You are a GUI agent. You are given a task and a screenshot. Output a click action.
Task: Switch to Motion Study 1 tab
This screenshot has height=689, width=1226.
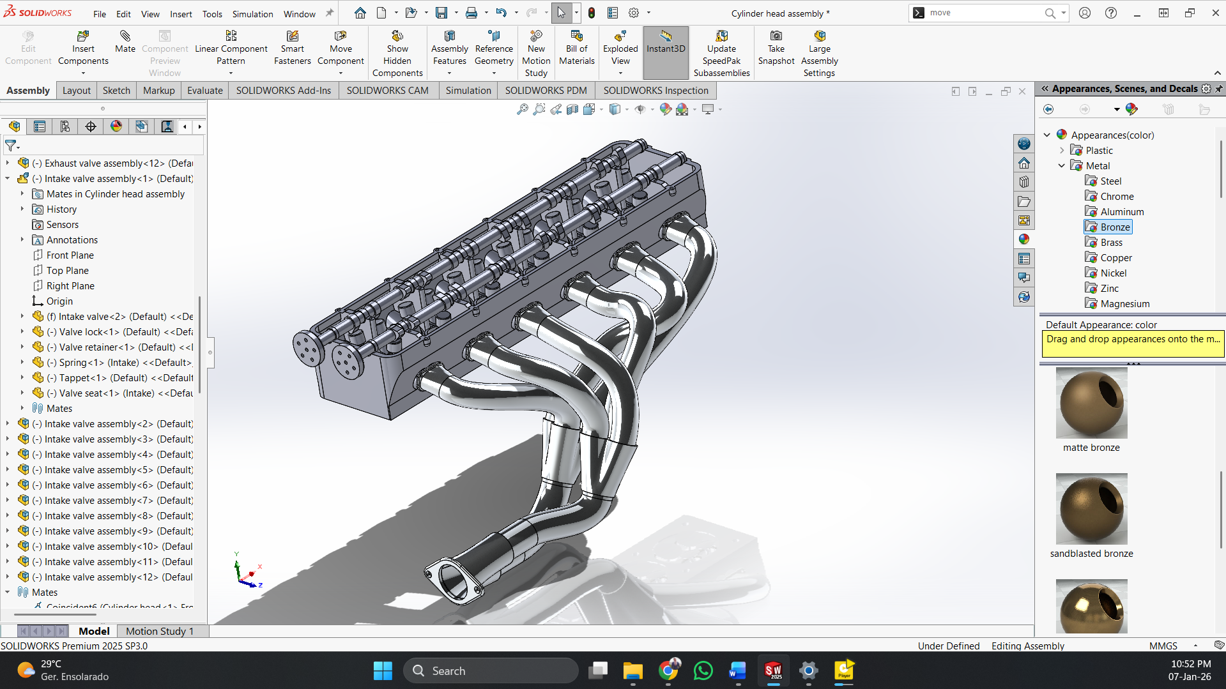point(159,631)
